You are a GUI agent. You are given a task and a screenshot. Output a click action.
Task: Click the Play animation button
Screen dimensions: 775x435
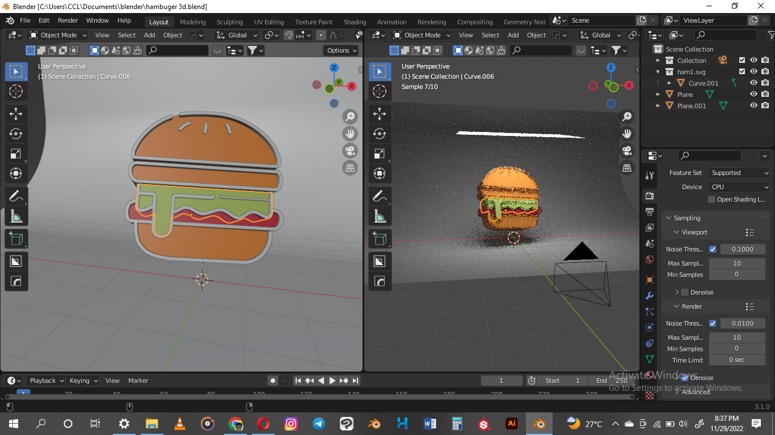pos(332,381)
